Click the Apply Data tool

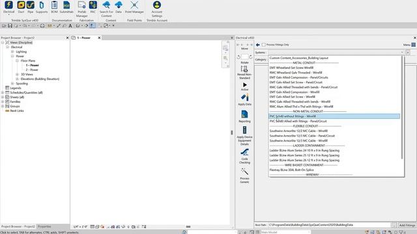click(x=245, y=99)
